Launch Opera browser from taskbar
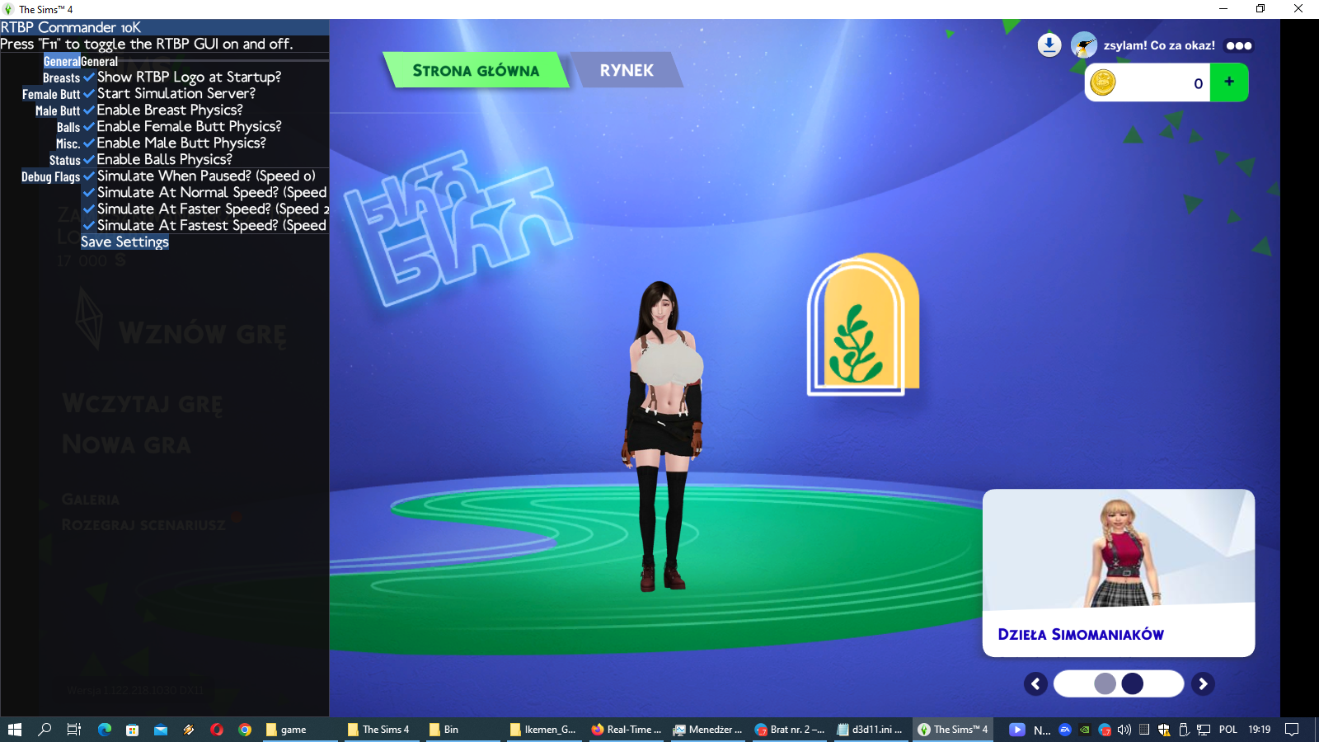Viewport: 1319px width, 742px height. pyautogui.click(x=217, y=730)
